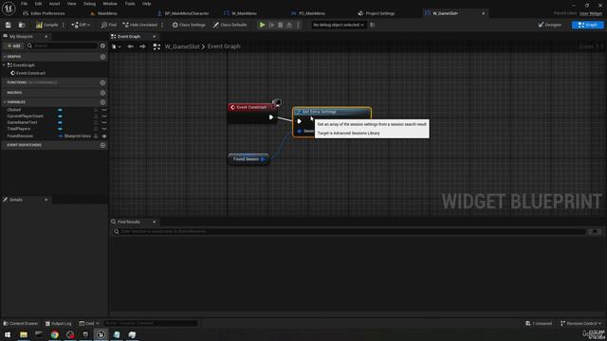Viewport: 607px width, 341px height.
Task: Switch to Designer mode
Action: point(550,25)
